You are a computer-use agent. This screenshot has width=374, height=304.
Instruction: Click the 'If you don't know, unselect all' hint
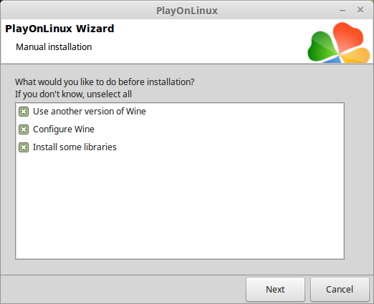73,94
